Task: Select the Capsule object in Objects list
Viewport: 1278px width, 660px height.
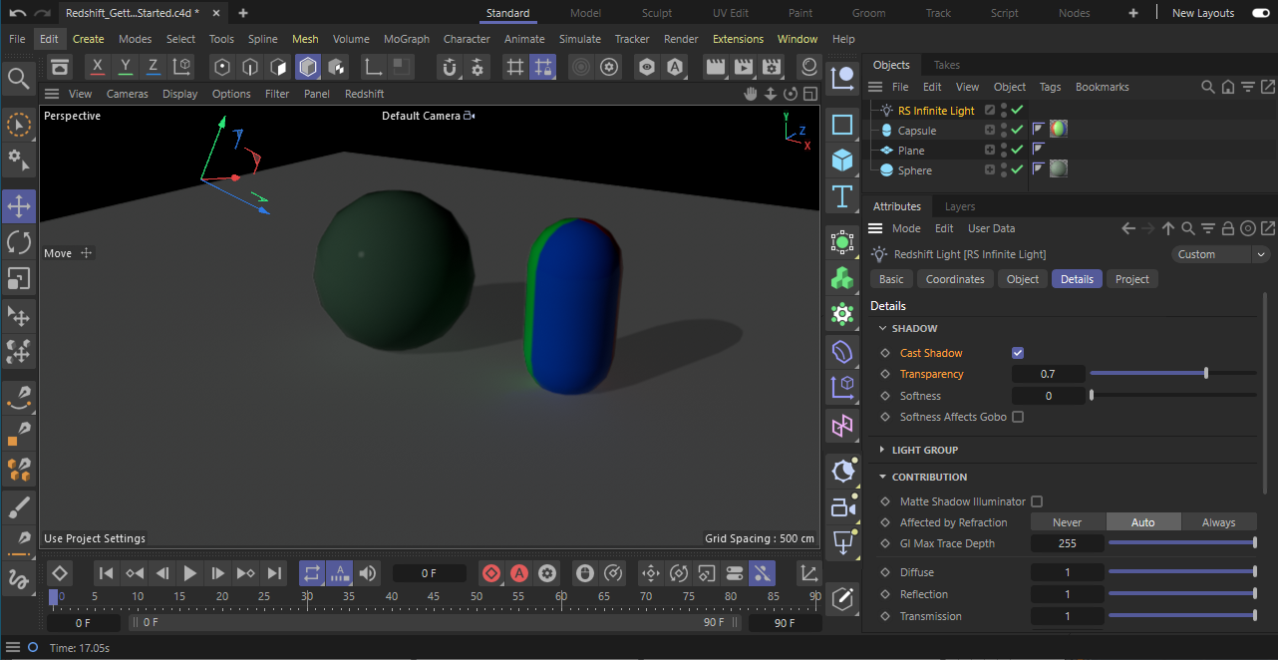Action: (916, 131)
